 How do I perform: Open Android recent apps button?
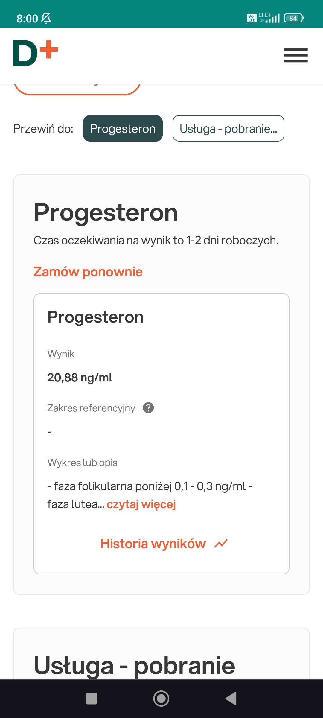(x=92, y=699)
